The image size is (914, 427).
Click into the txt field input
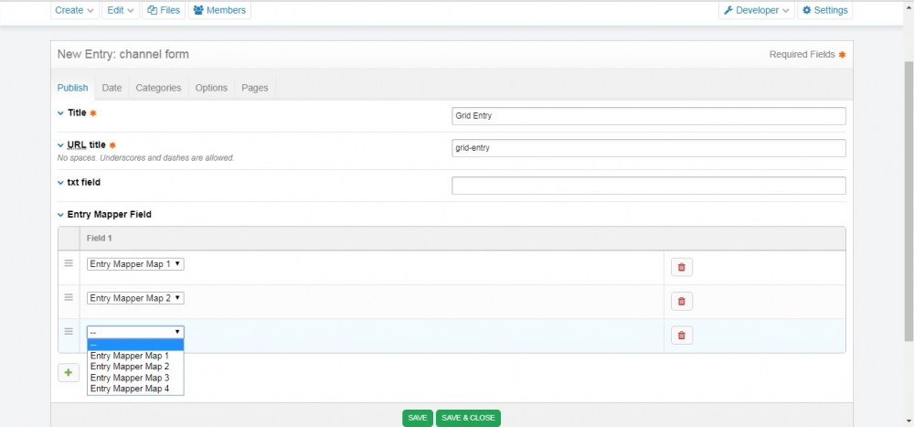[648, 186]
